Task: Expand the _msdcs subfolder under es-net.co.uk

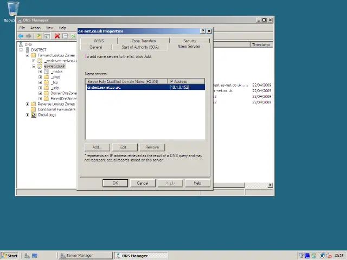Action: click(x=40, y=71)
